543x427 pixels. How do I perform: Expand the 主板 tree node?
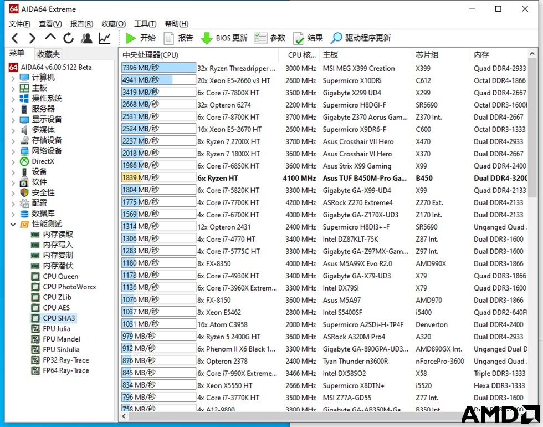click(13, 88)
